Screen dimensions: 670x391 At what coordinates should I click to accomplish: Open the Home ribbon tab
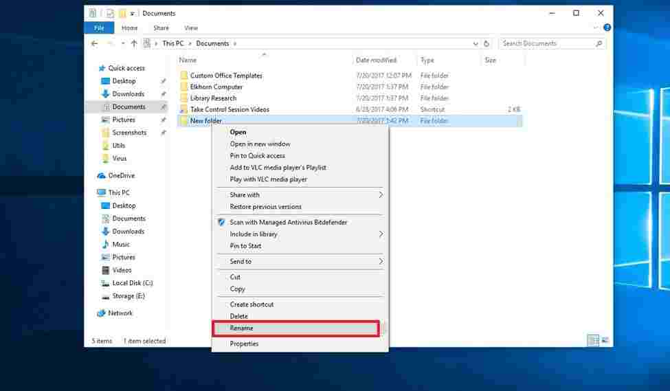129,27
